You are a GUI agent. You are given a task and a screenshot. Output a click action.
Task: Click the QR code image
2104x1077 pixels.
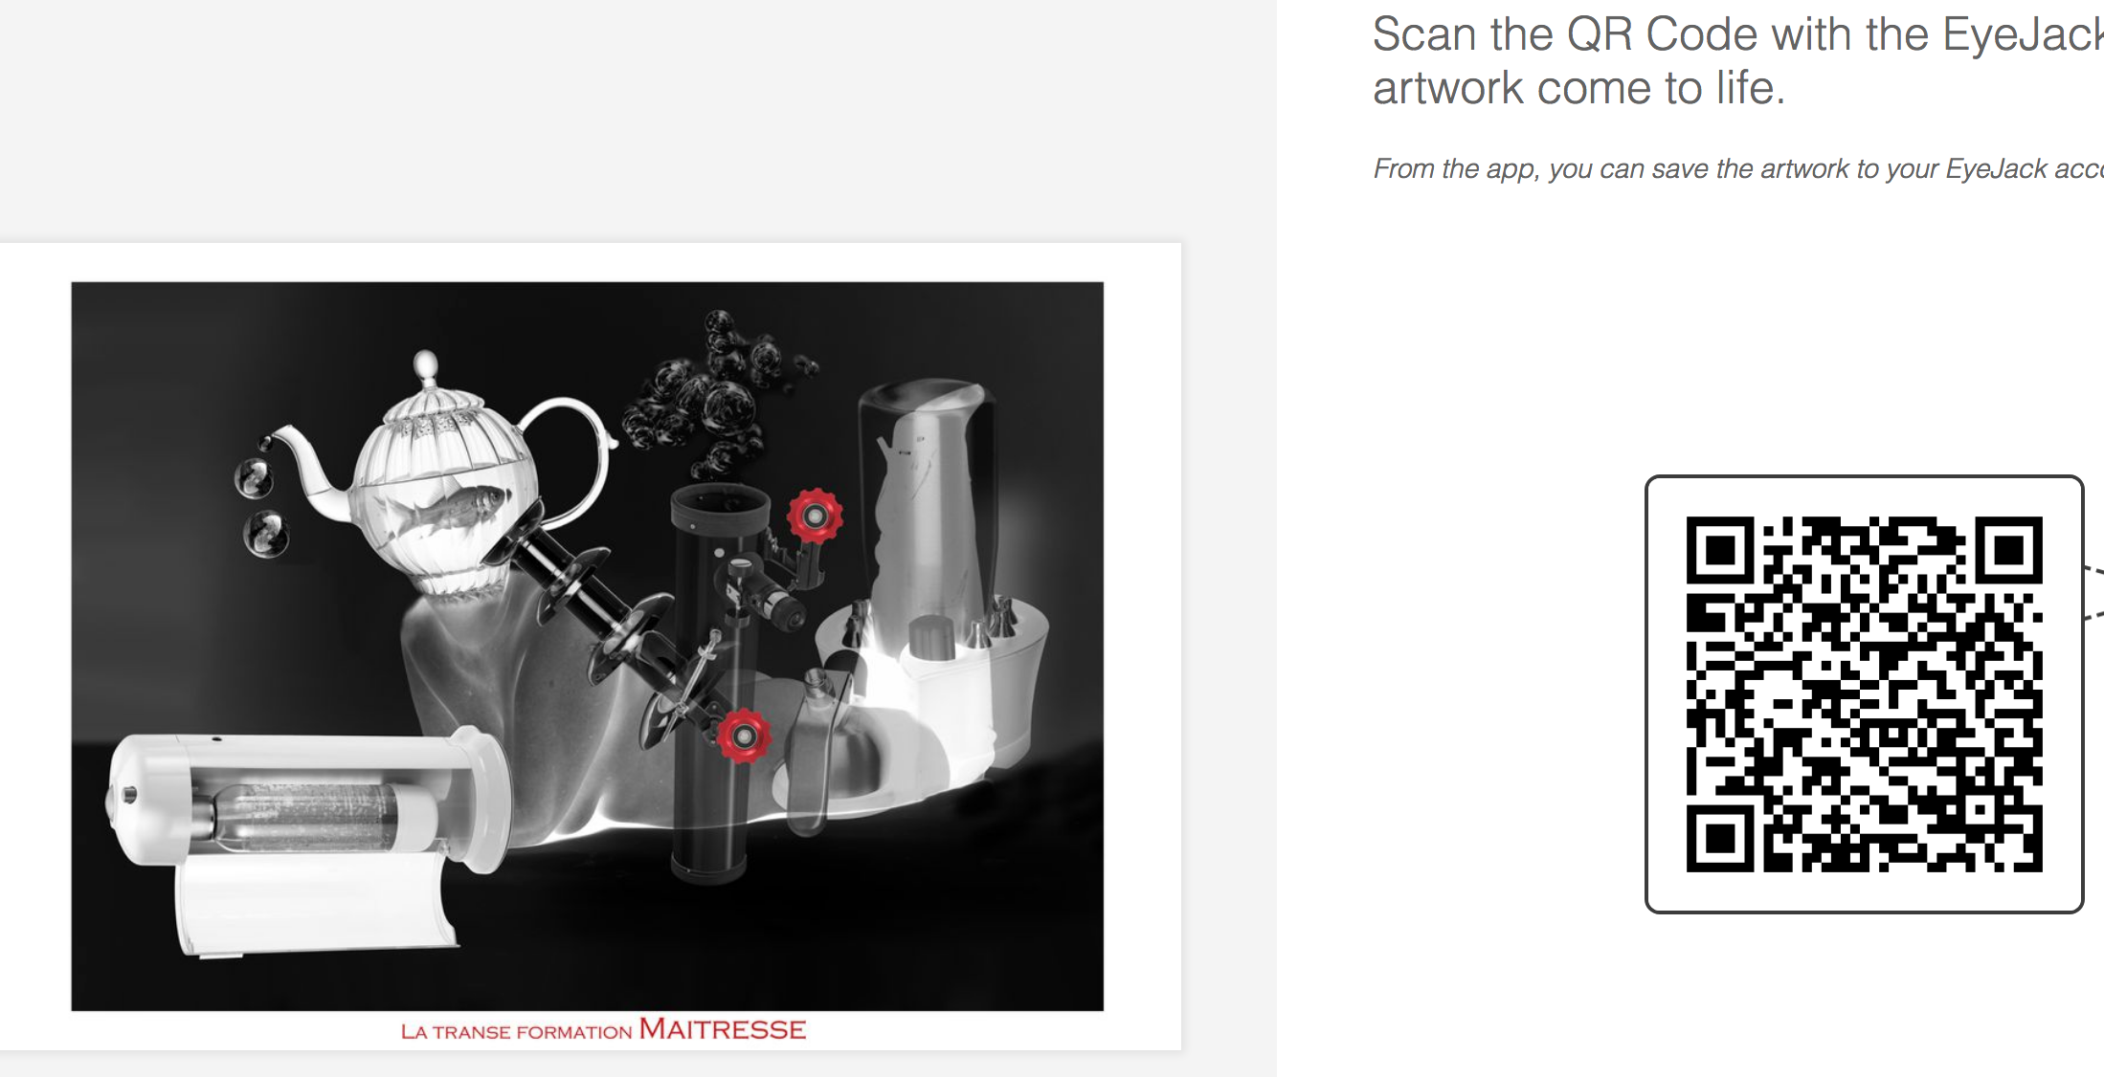pyautogui.click(x=1864, y=694)
